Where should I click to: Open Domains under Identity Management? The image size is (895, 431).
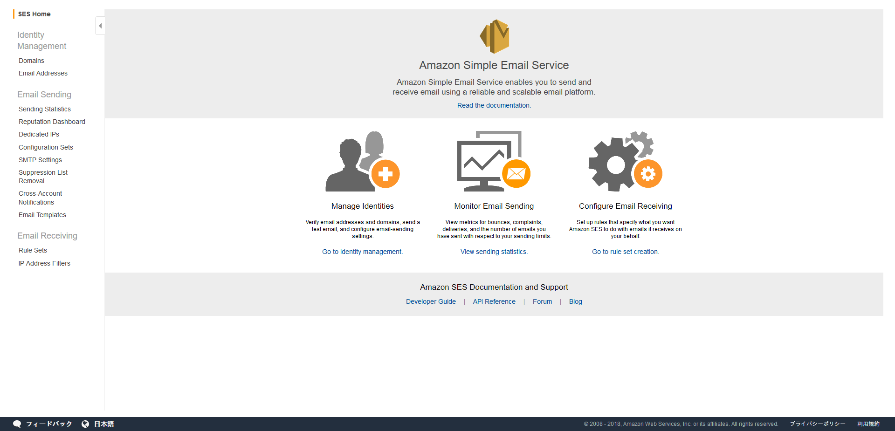(x=31, y=61)
